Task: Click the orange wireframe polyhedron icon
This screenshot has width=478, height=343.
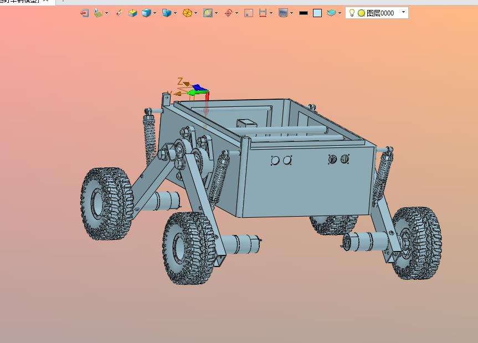Action: point(187,13)
